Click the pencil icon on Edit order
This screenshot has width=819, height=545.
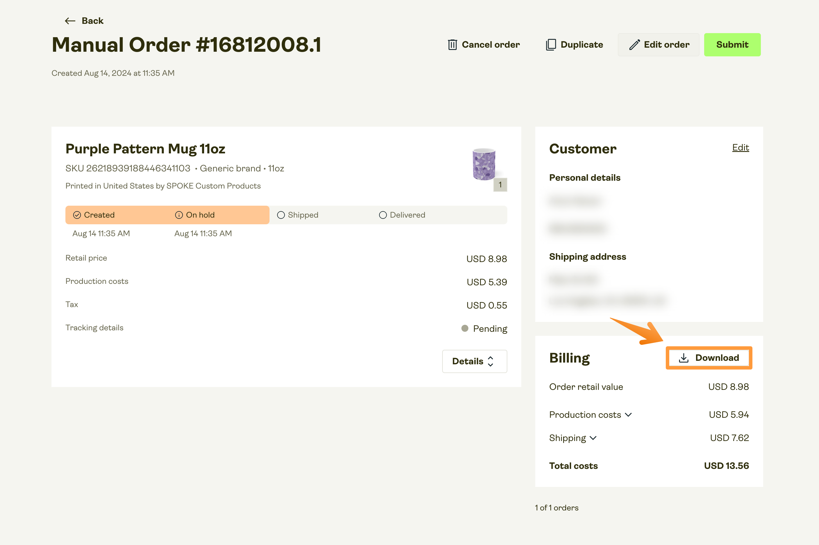pyautogui.click(x=634, y=44)
